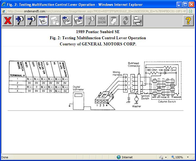The height and width of the screenshot is (161, 196).
Task: Click the 'Wiring Harness' label
Action: point(117,73)
